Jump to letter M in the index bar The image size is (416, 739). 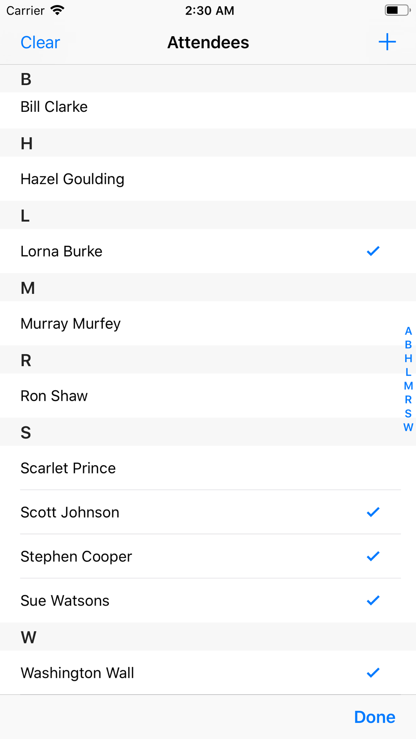coord(408,386)
